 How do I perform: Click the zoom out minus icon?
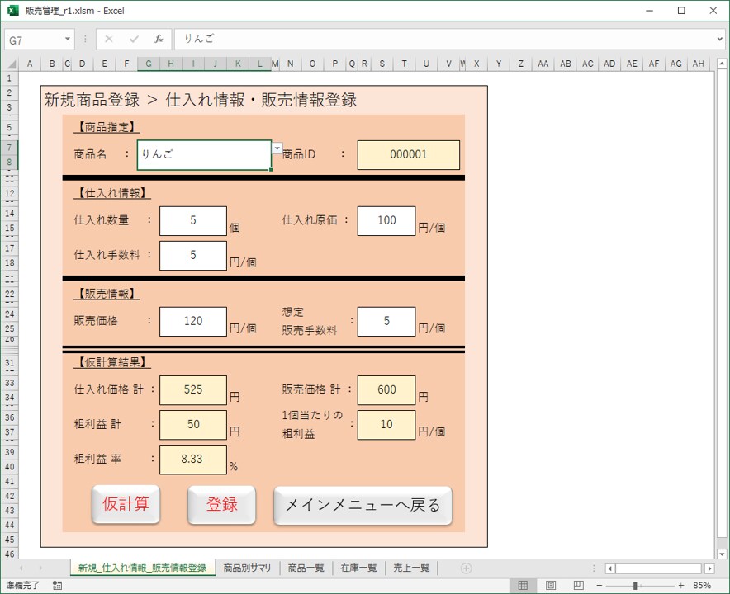click(x=600, y=585)
